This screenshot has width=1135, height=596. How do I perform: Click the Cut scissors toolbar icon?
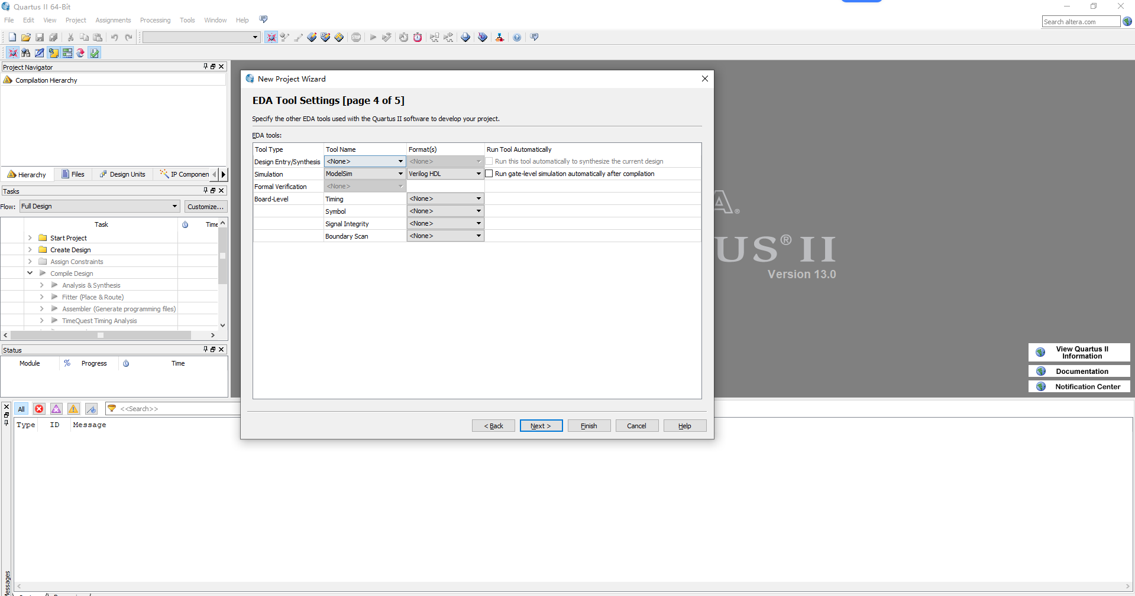(70, 37)
